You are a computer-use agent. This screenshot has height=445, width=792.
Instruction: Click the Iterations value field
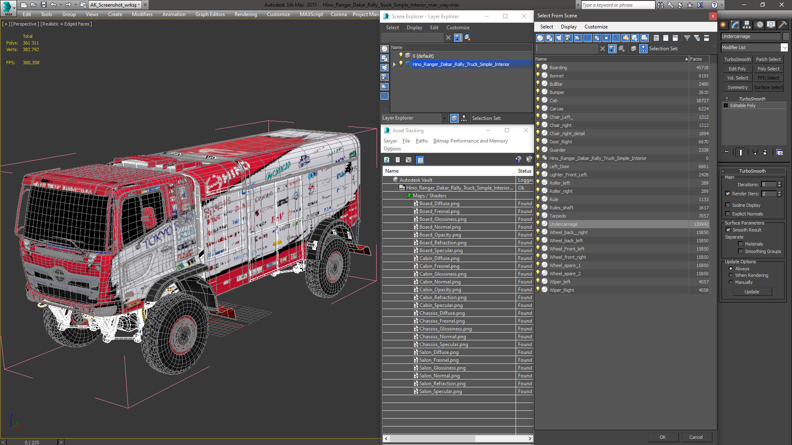[769, 185]
